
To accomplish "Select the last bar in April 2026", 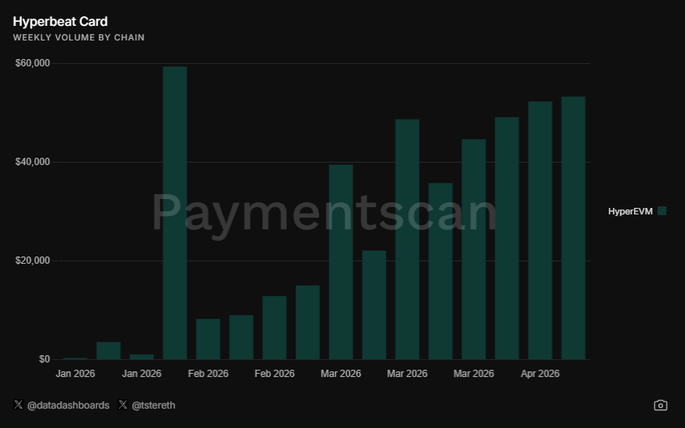I will click(573, 228).
